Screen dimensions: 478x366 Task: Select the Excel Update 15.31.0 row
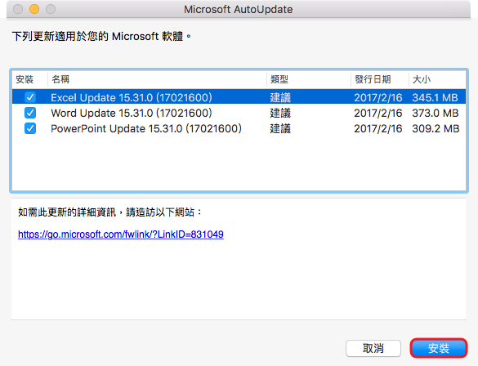tap(239, 97)
